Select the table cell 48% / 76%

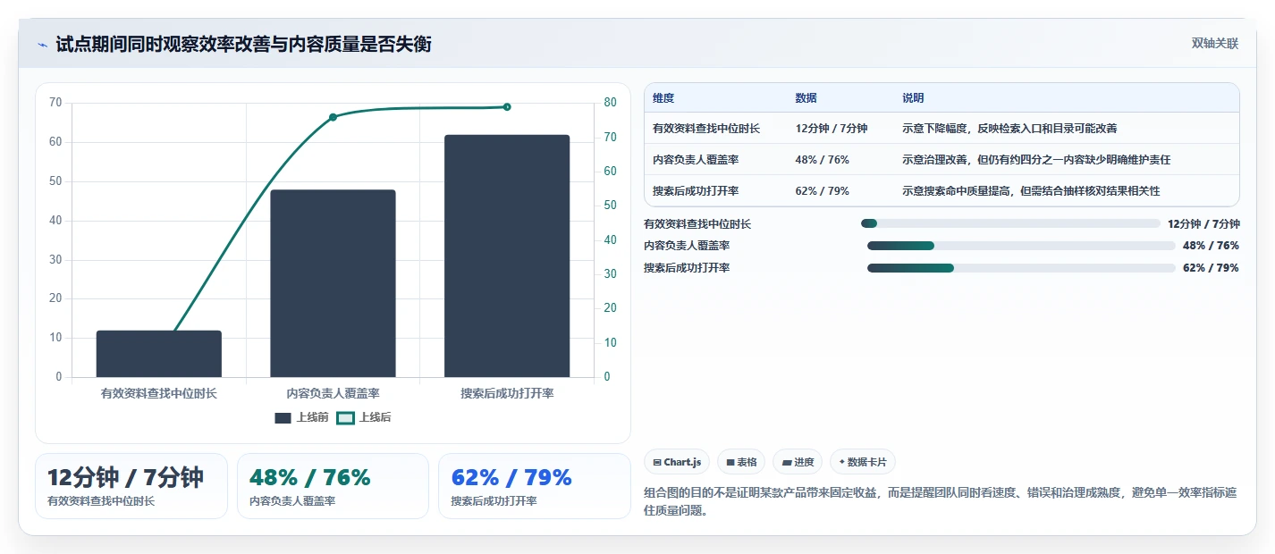tap(822, 160)
